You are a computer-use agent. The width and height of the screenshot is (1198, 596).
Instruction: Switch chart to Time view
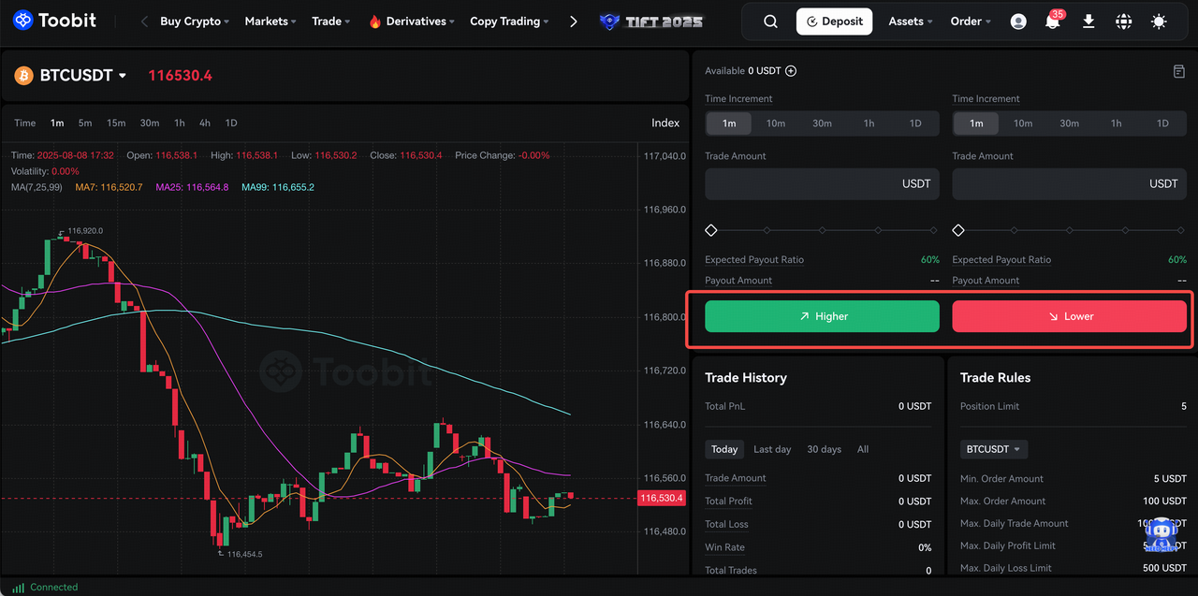click(25, 123)
